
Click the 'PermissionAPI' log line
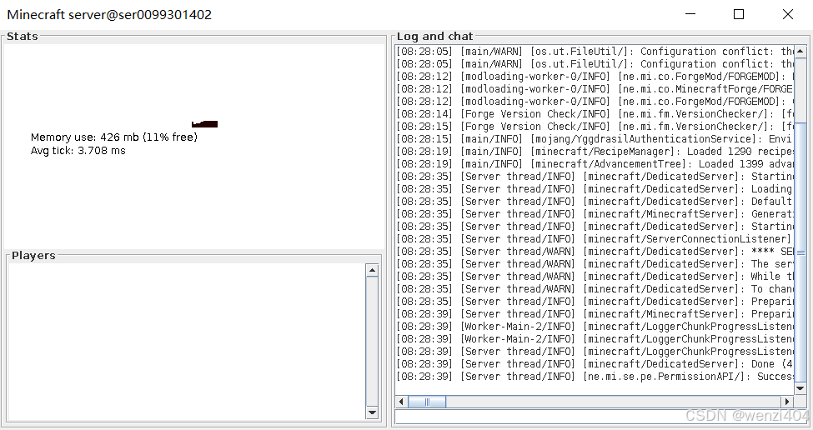pyautogui.click(x=595, y=376)
